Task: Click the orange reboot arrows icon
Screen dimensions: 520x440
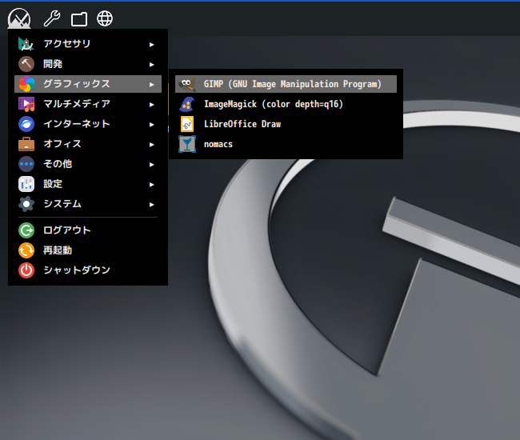Action: point(26,250)
